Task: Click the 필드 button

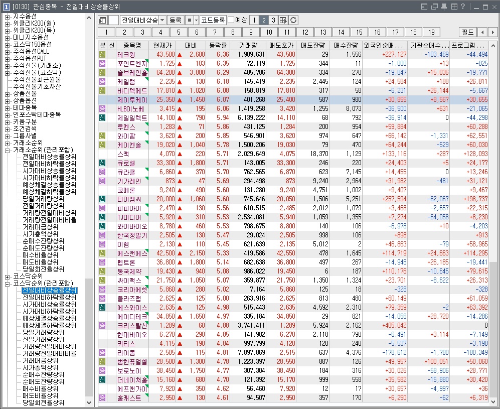Action: [x=468, y=32]
